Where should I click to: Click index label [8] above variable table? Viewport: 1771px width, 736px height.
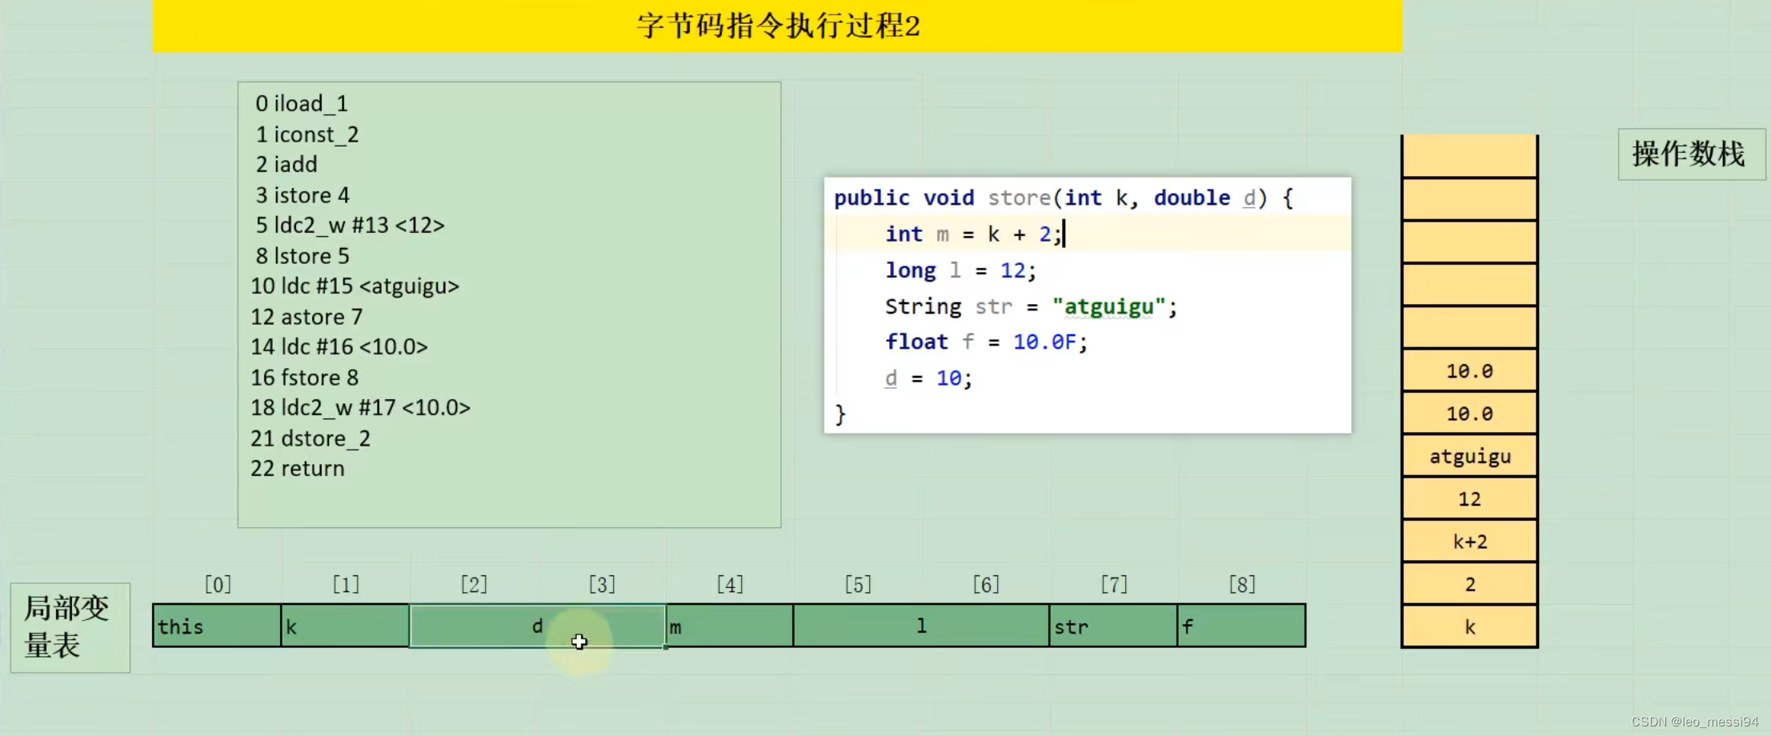click(1242, 585)
